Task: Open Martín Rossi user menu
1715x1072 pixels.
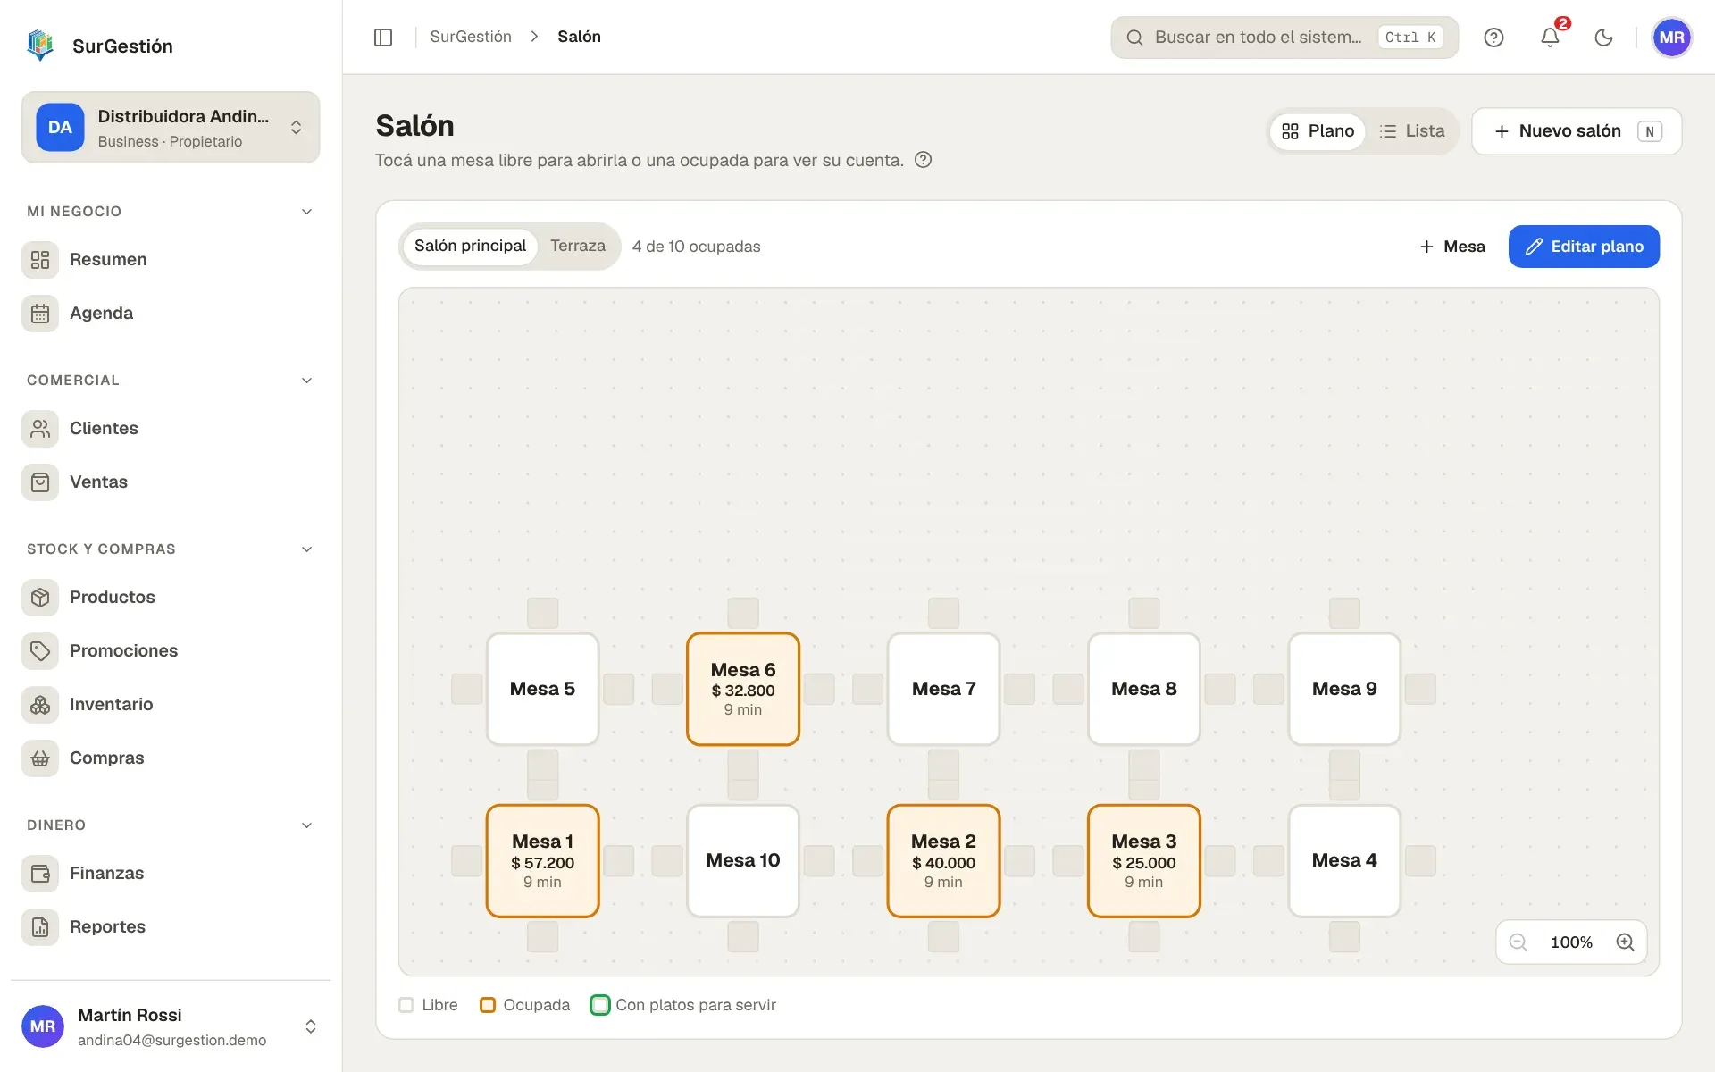Action: [x=171, y=1026]
